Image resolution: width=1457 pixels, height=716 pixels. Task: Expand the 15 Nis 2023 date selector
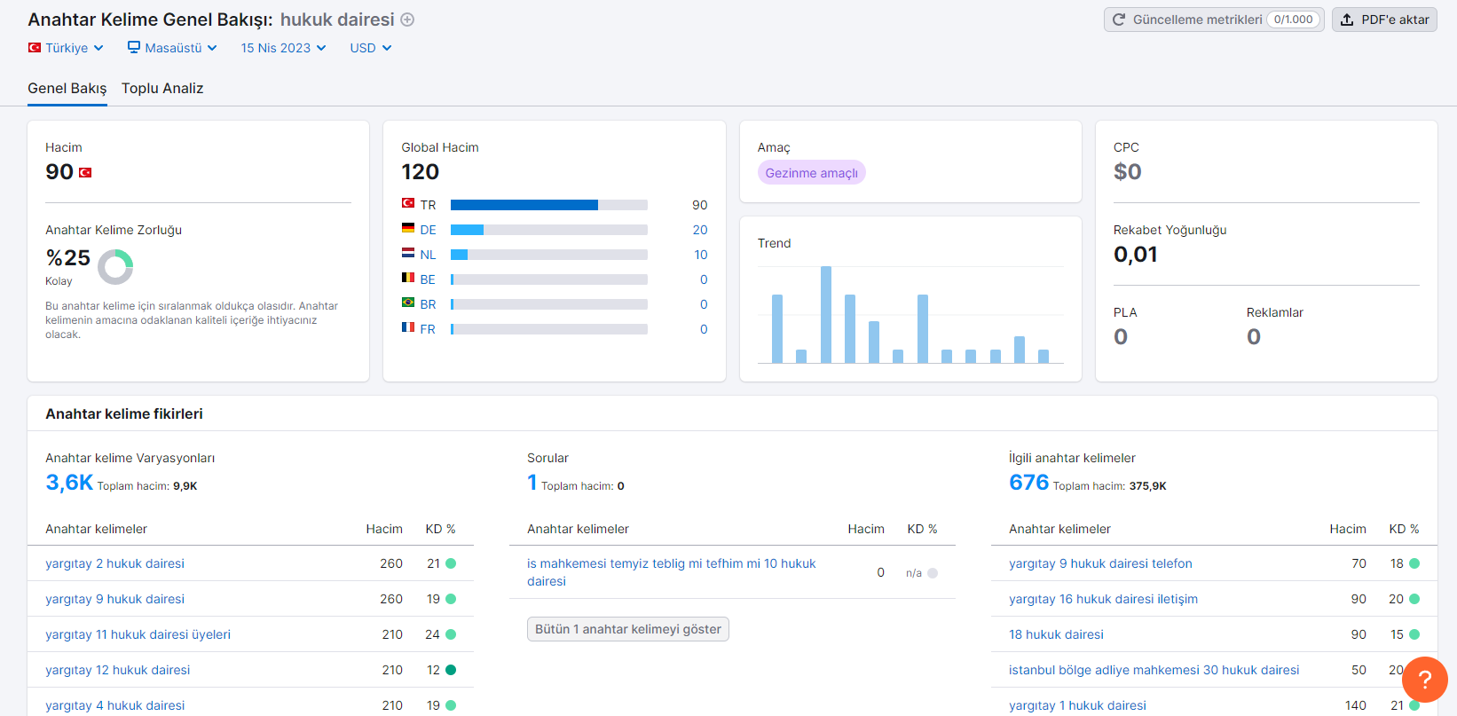point(284,48)
